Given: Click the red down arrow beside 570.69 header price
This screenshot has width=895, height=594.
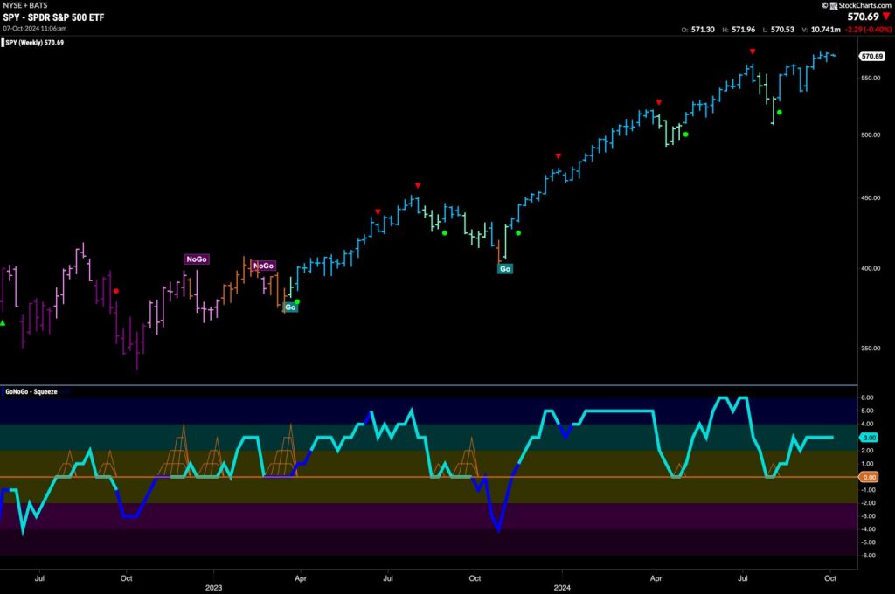Looking at the screenshot, I should [x=886, y=17].
